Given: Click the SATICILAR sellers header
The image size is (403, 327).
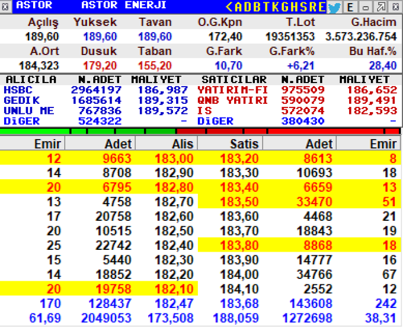Looking at the screenshot, I should (x=234, y=80).
